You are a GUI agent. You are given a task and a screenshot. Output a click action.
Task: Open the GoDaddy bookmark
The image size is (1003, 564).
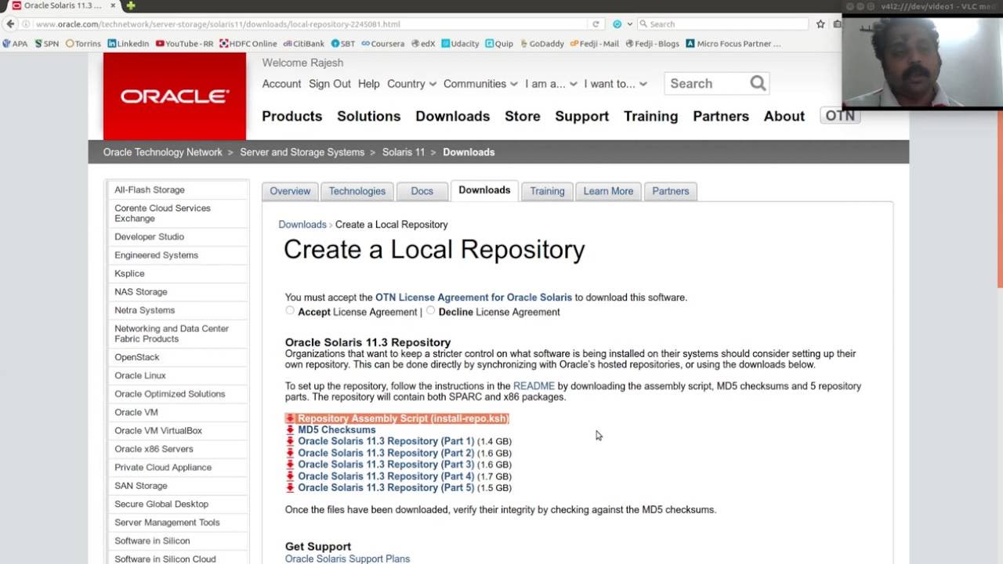[x=541, y=44]
